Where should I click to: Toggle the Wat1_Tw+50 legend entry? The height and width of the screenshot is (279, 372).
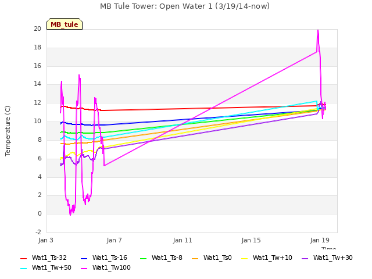coord(46,268)
